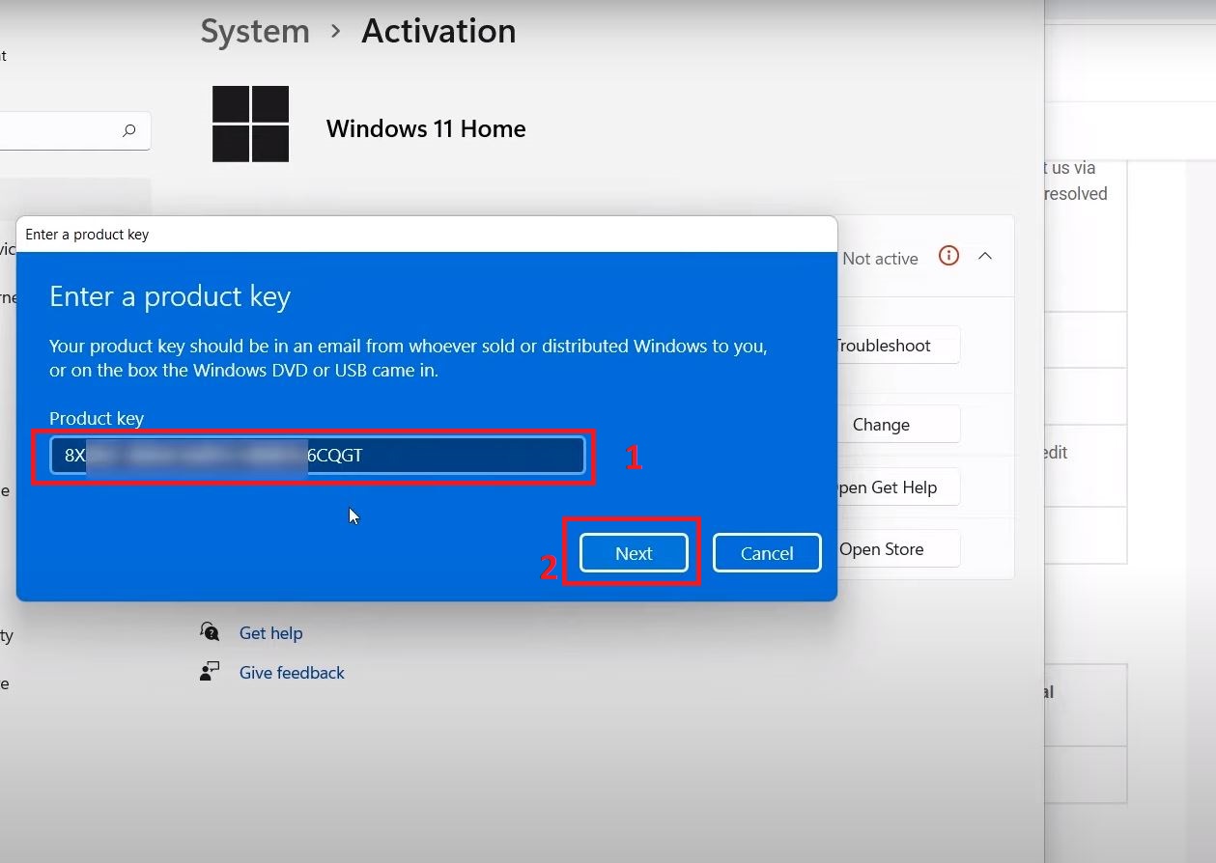
Task: Click the info icon next to Not active
Action: click(x=948, y=257)
